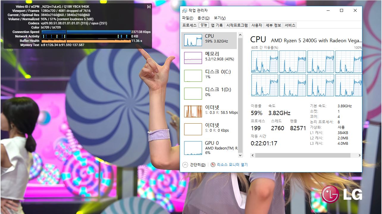Image resolution: width=382 pixels, height=214 pixels.
Task: Click the 핸들 count 82571
Action: pos(298,128)
